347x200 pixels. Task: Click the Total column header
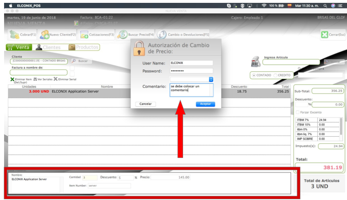click(x=285, y=87)
